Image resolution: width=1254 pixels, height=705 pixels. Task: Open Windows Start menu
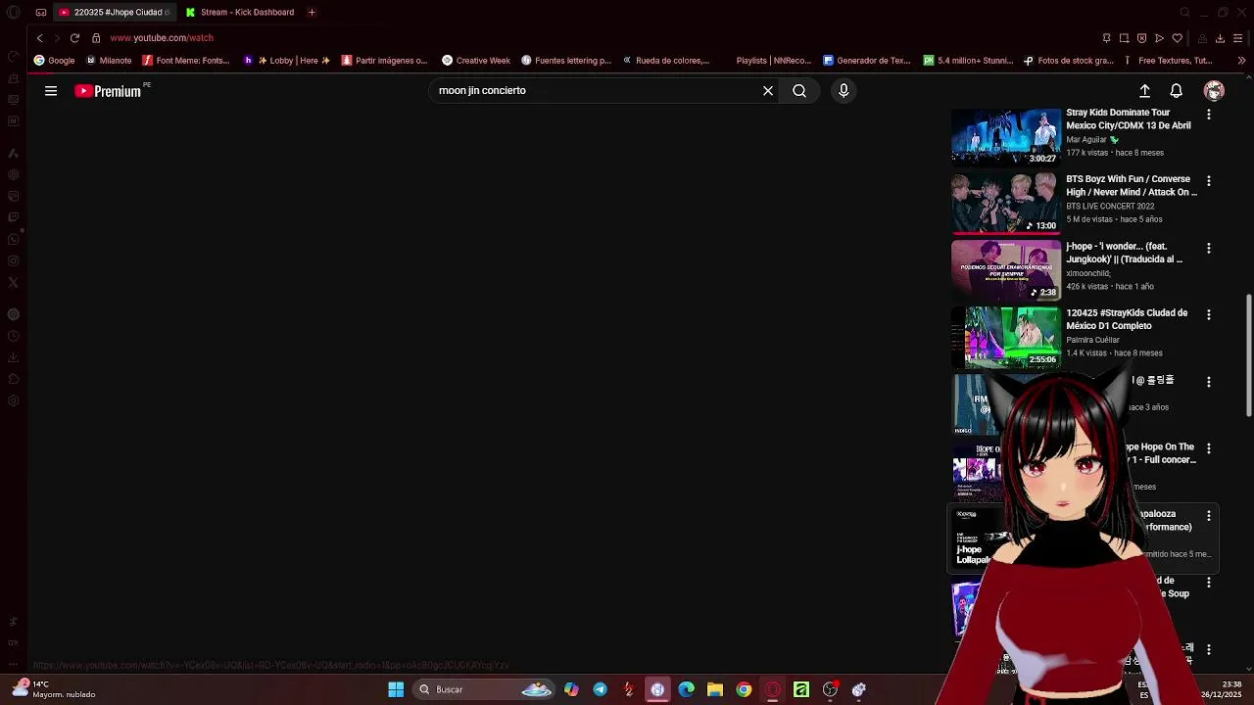pos(396,689)
